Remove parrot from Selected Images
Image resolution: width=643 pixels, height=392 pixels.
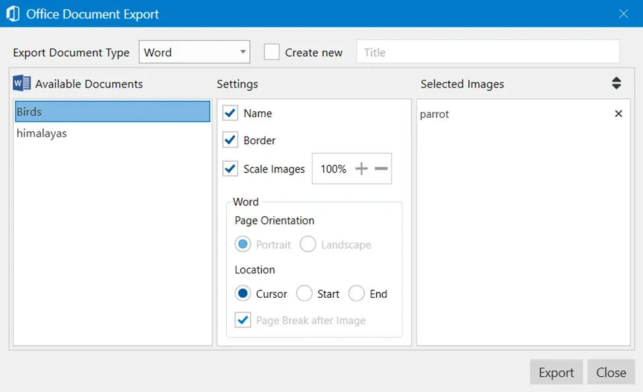point(619,113)
